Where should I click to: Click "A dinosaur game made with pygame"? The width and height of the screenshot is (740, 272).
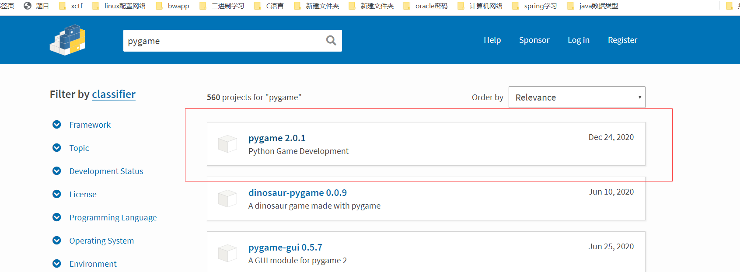pyautogui.click(x=314, y=206)
